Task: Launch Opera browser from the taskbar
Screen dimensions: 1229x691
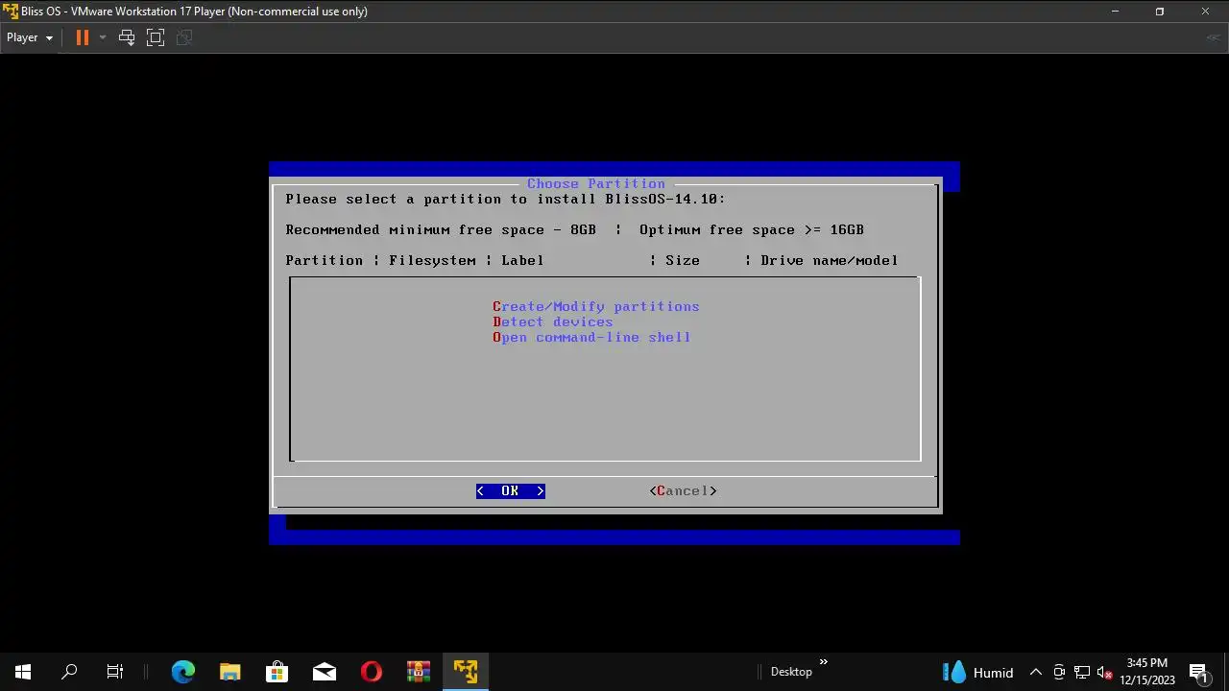Action: click(x=371, y=672)
